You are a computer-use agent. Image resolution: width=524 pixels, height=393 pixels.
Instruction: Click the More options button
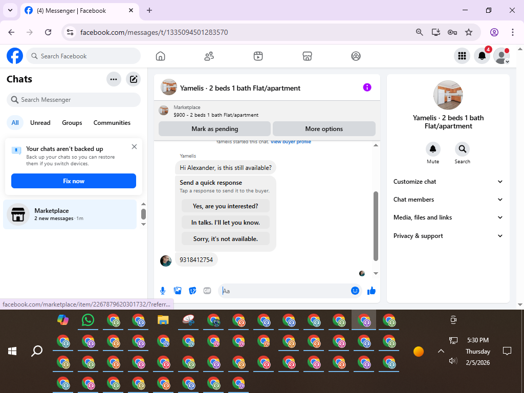point(324,128)
